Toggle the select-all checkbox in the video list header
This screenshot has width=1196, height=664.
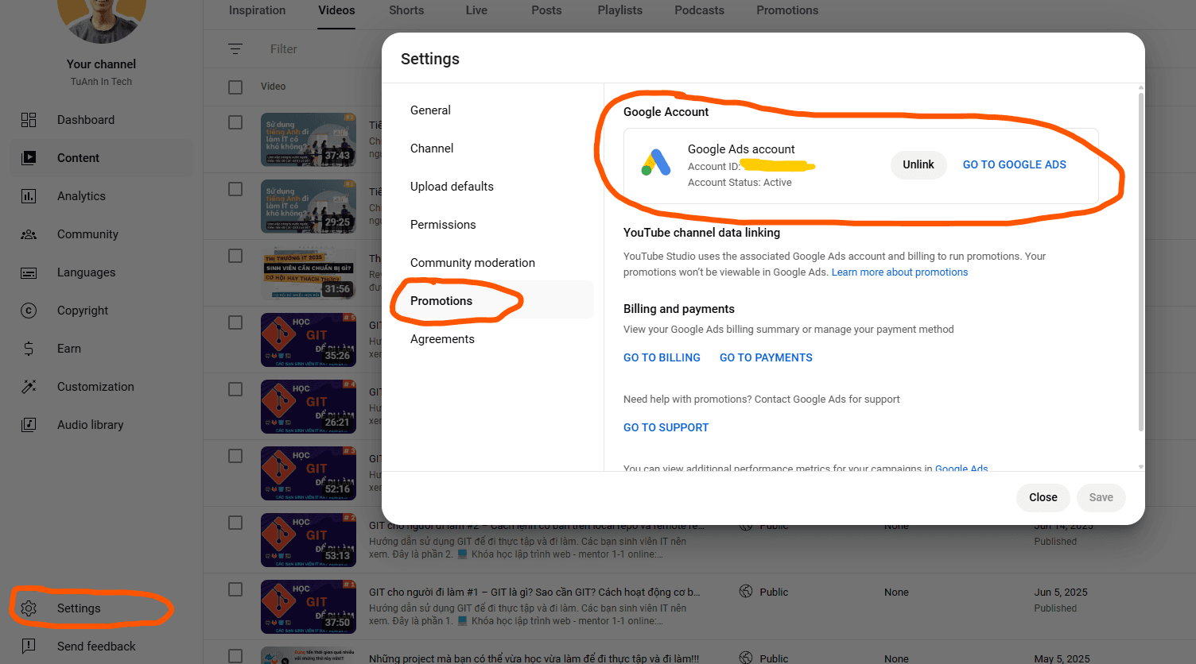coord(235,87)
